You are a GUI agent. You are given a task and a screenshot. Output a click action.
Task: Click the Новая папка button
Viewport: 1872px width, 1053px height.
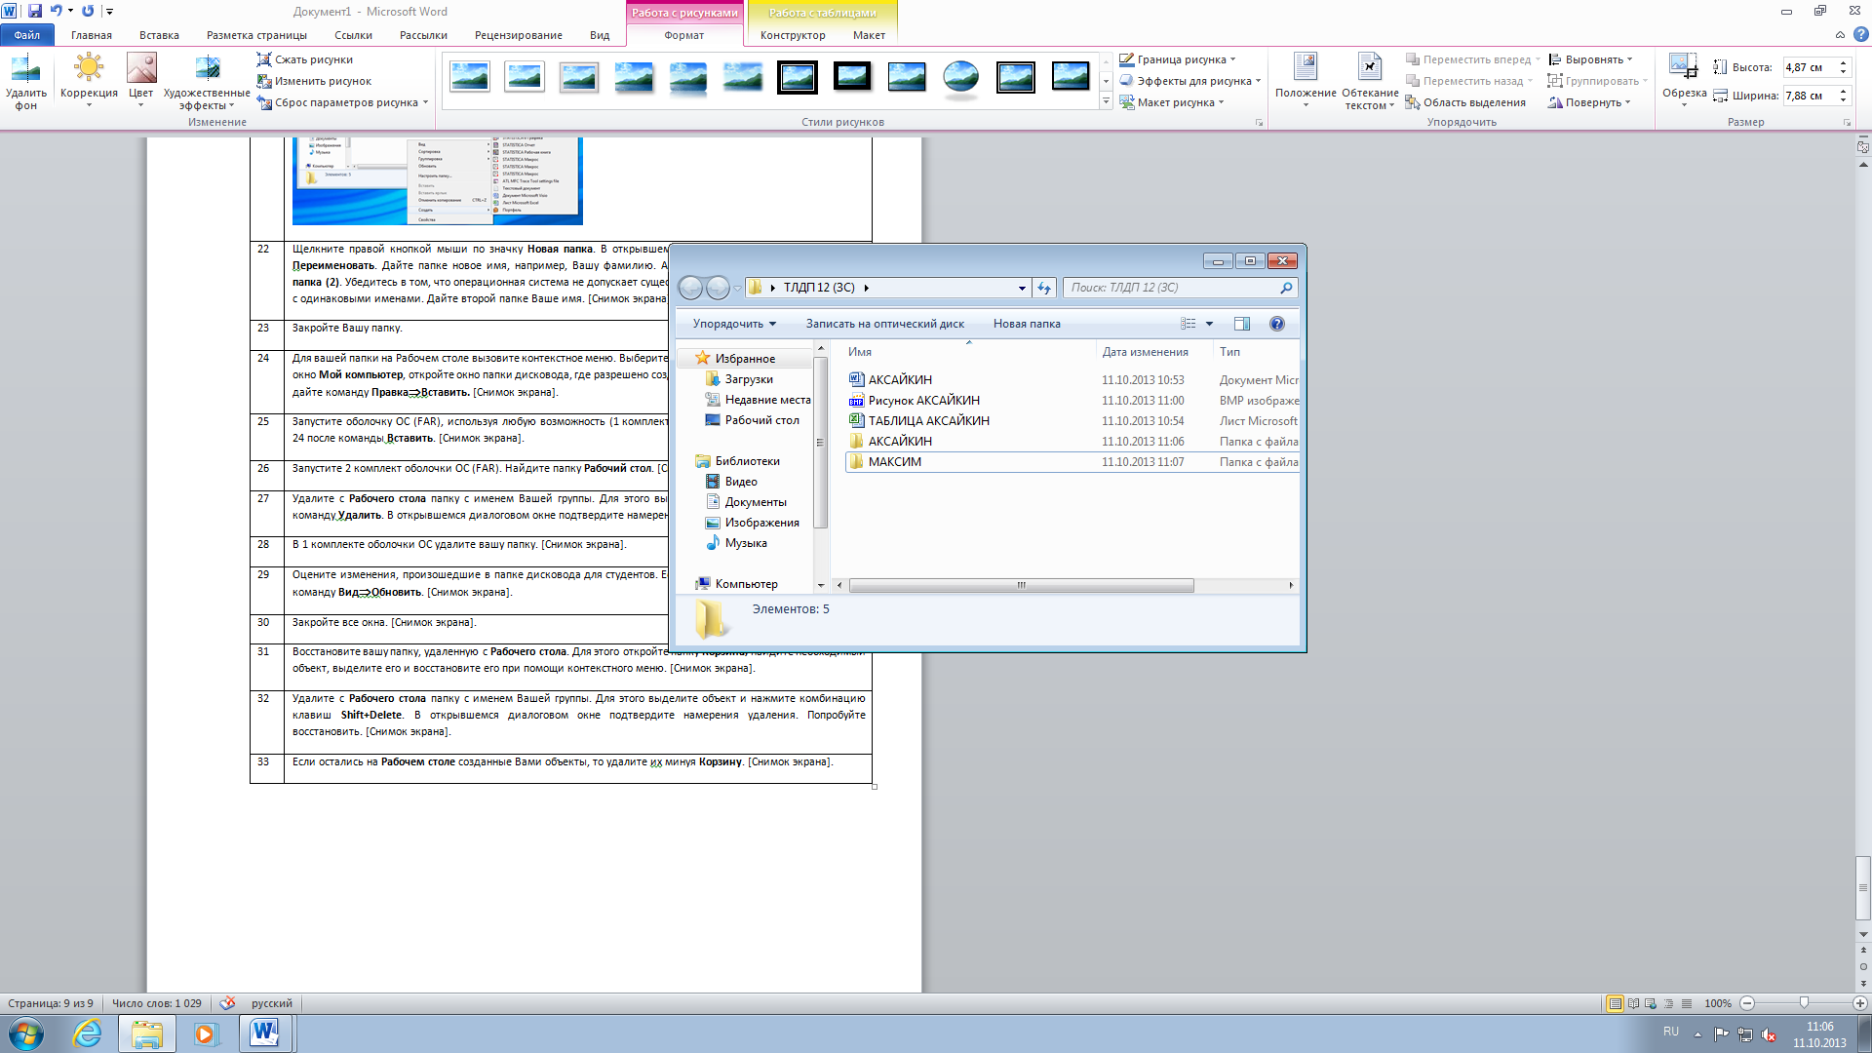(x=1027, y=324)
